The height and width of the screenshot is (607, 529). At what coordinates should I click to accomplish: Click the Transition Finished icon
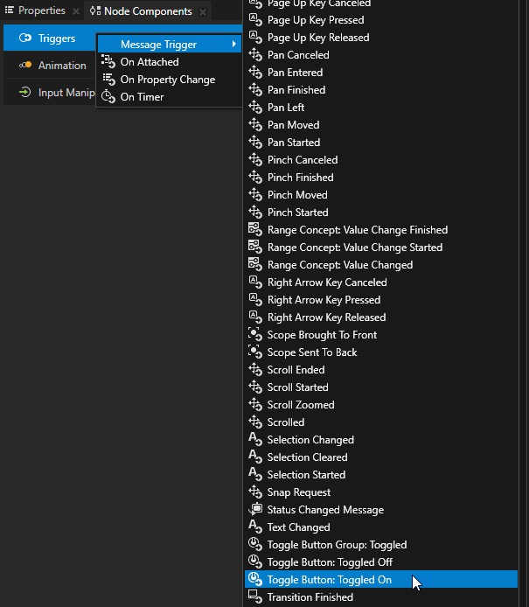[x=255, y=597]
